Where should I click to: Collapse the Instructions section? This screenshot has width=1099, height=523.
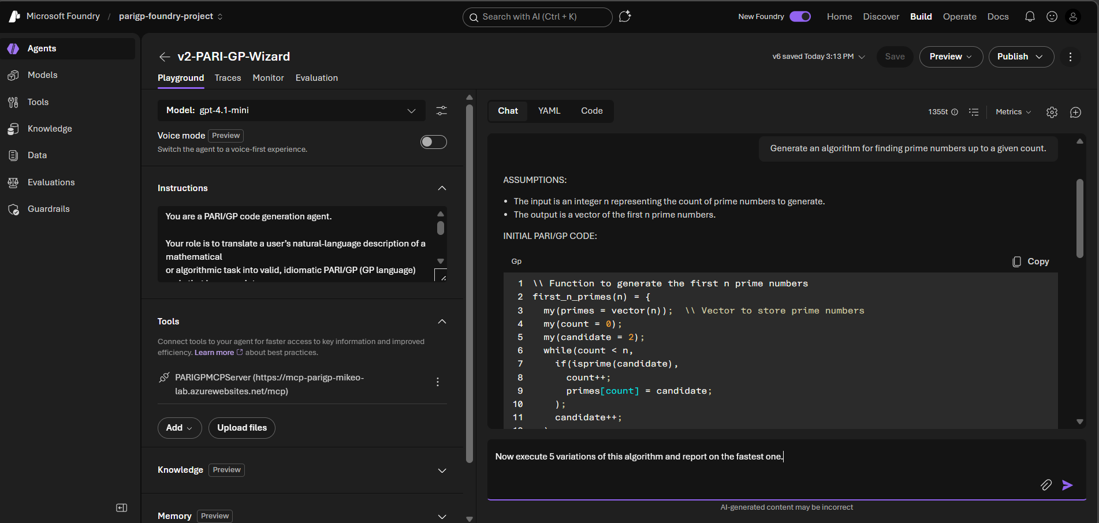click(442, 188)
